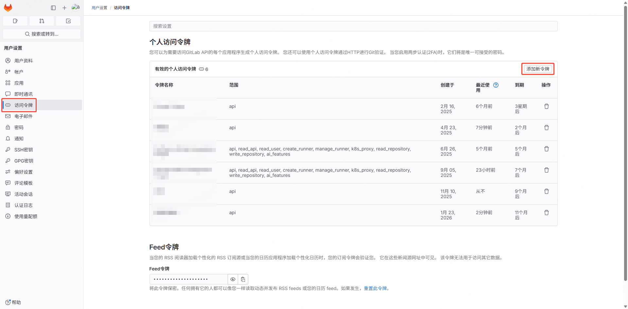Click the GitLab fox logo
628x309 pixels.
pos(8,8)
